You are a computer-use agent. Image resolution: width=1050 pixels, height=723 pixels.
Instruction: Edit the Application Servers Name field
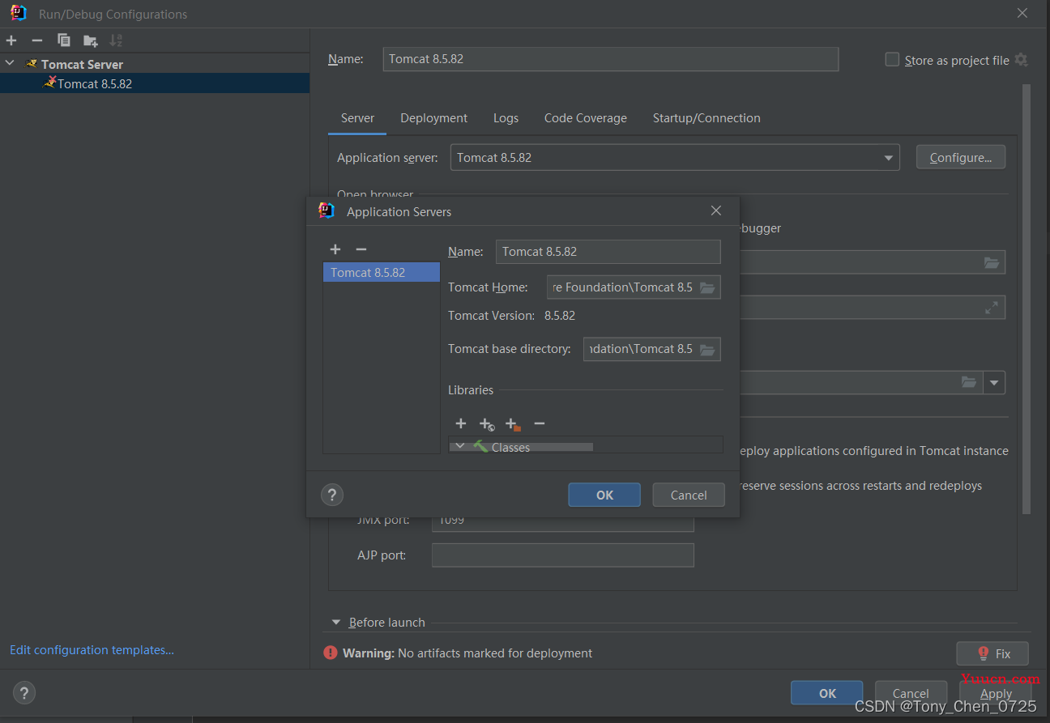tap(608, 252)
